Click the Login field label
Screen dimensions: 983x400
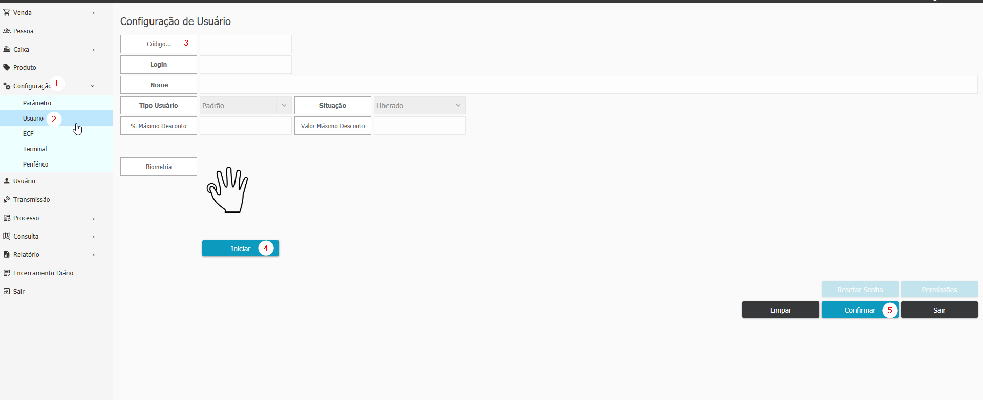click(x=159, y=64)
